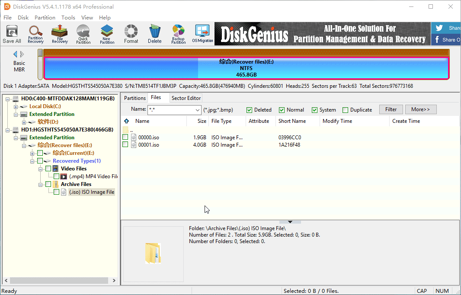Click the More>> button
461x295 pixels.
coord(420,109)
